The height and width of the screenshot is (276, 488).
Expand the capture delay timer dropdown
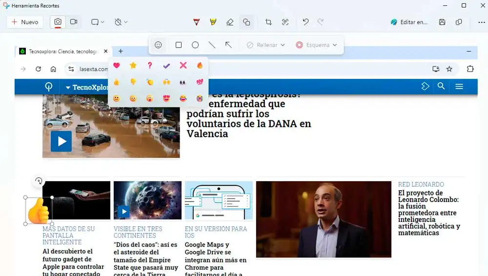pos(121,22)
